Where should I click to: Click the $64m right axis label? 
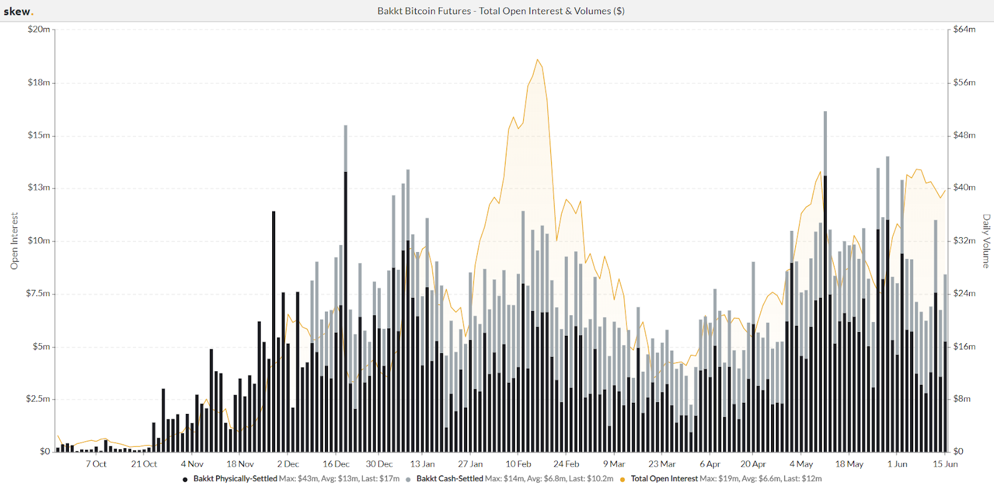[964, 29]
